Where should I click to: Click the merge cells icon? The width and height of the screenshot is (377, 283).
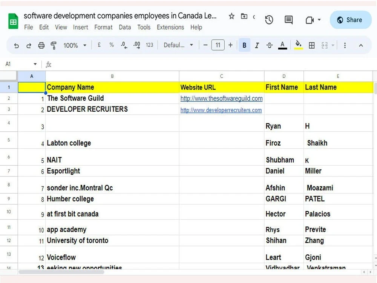tap(325, 45)
